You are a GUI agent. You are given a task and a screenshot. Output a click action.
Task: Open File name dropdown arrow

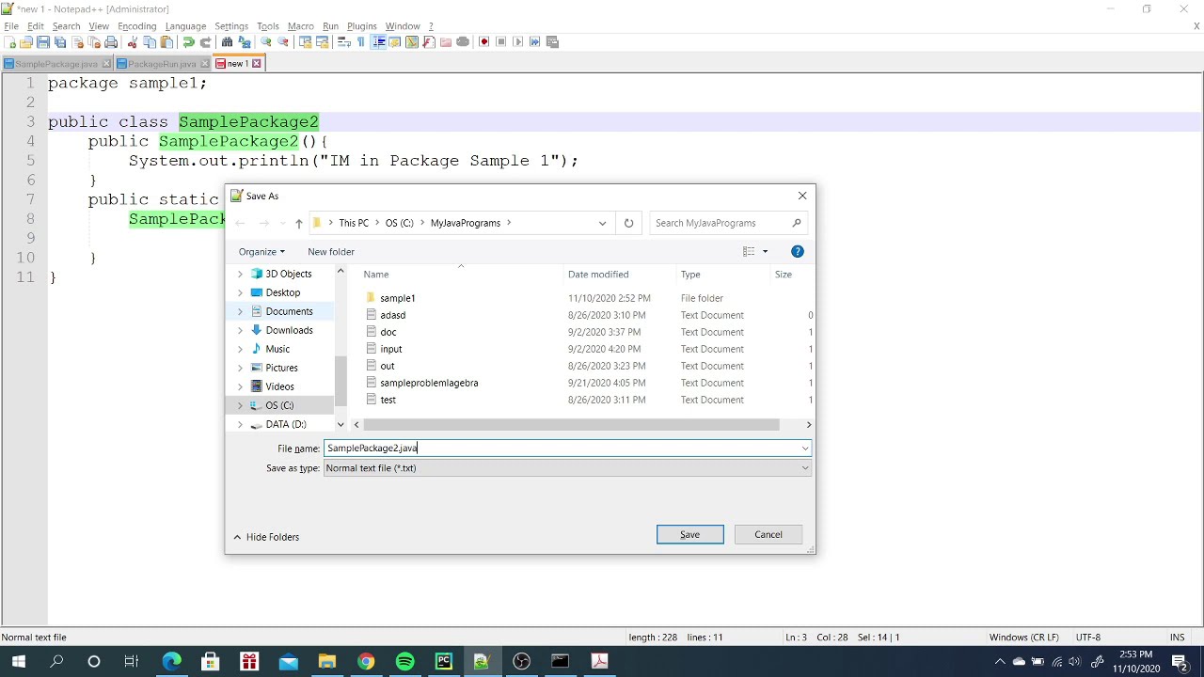[x=805, y=449]
